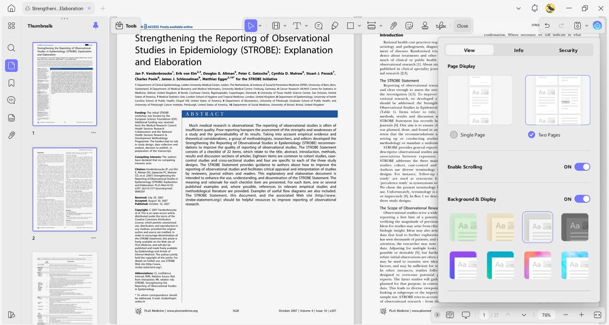The width and height of the screenshot is (609, 325).
Task: Open the user account avatar
Action: point(550,8)
